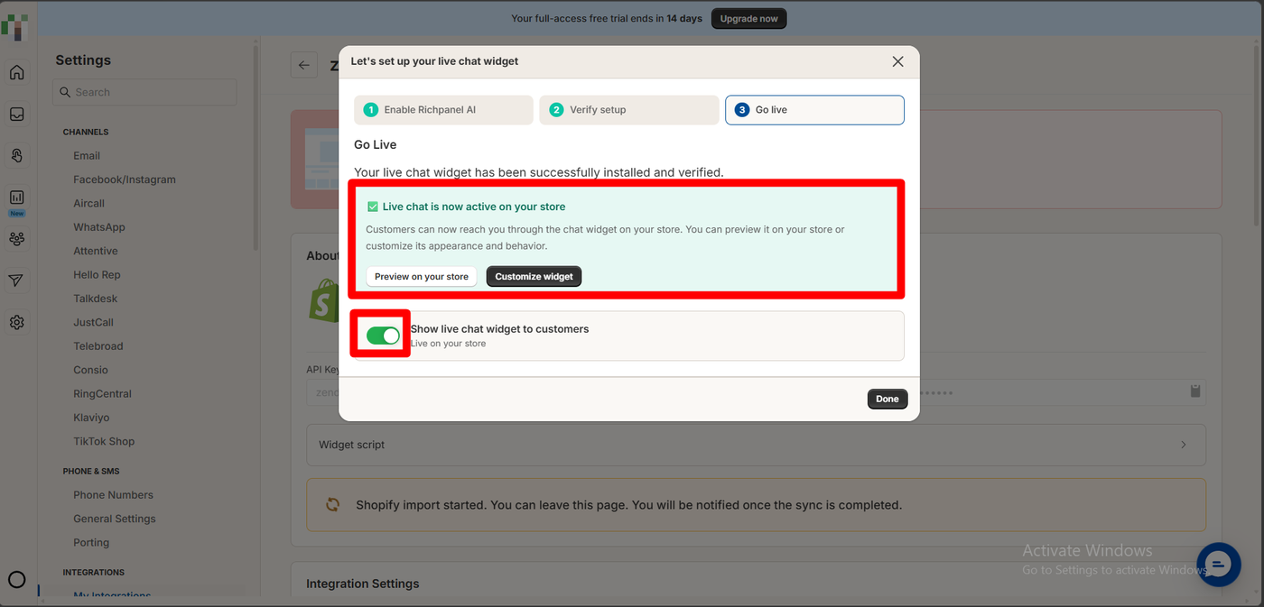Screen dimensions: 1264x607
Task: Click the clipboard copy icon beside API key
Action: tap(1194, 391)
